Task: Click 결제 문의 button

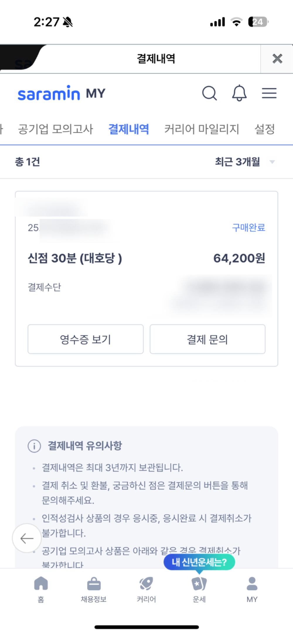Action: pos(207,339)
